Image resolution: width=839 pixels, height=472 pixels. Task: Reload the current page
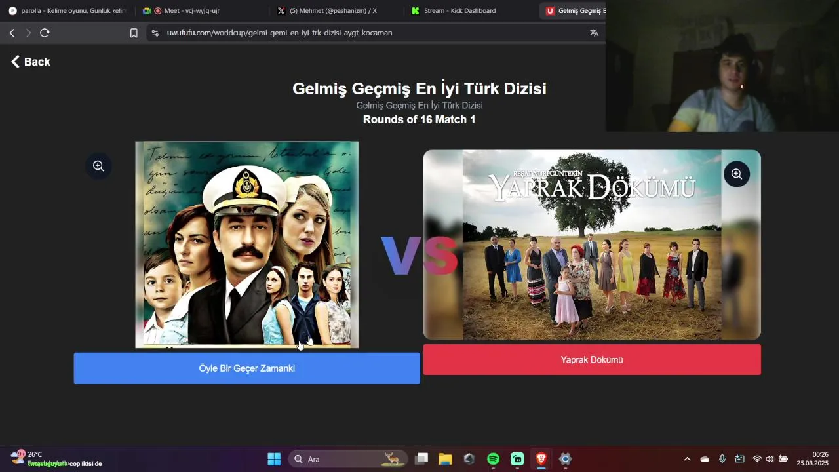click(x=45, y=33)
